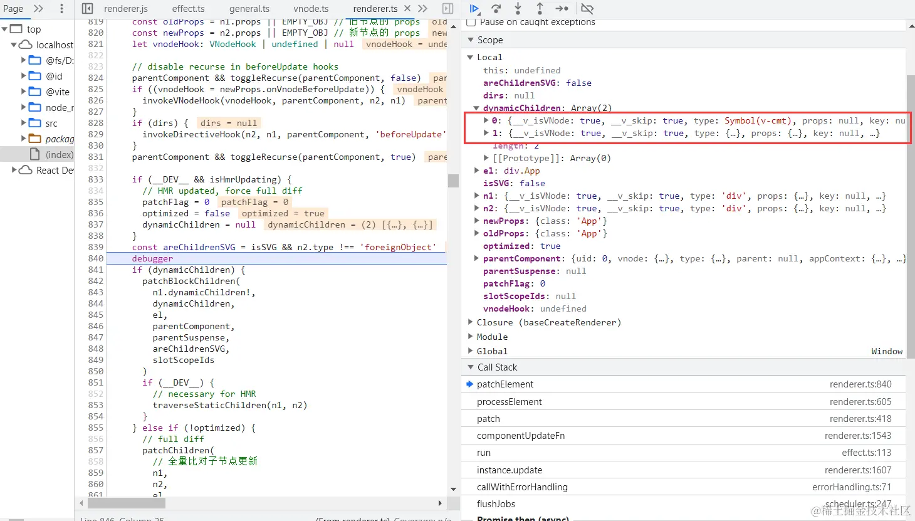Viewport: 915px width, 521px height.
Task: Resume script execution in debugger
Action: [474, 9]
